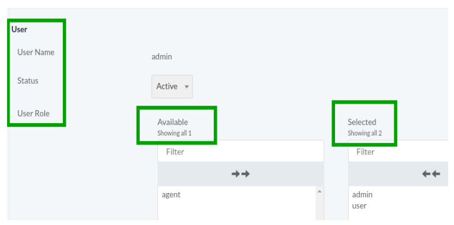This screenshot has width=454, height=225.
Task: Click the Available list heading
Action: click(173, 122)
